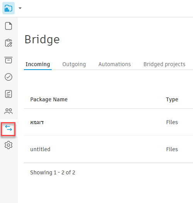Image resolution: width=193 pixels, height=203 pixels.
Task: Click the Files type of untitled row
Action: (x=172, y=149)
